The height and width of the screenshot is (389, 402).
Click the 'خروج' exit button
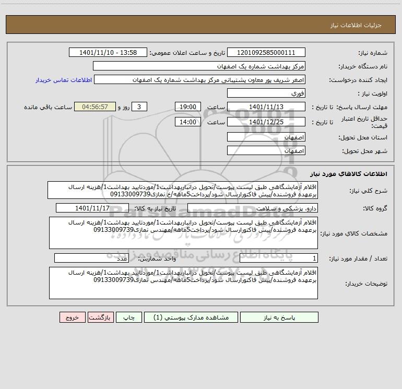coord(72,317)
